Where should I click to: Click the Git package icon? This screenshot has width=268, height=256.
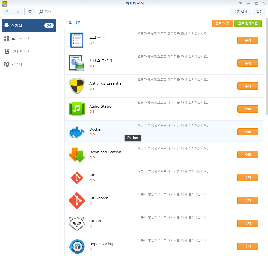click(x=77, y=178)
